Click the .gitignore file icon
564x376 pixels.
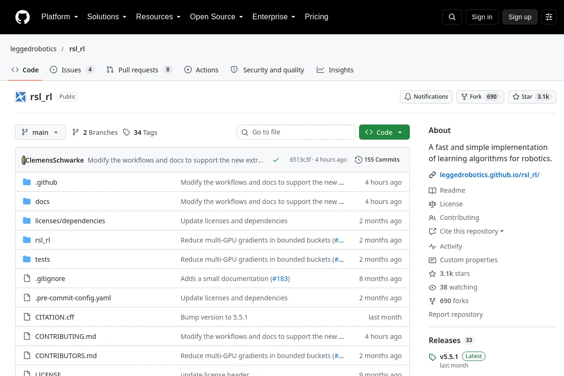(27, 279)
